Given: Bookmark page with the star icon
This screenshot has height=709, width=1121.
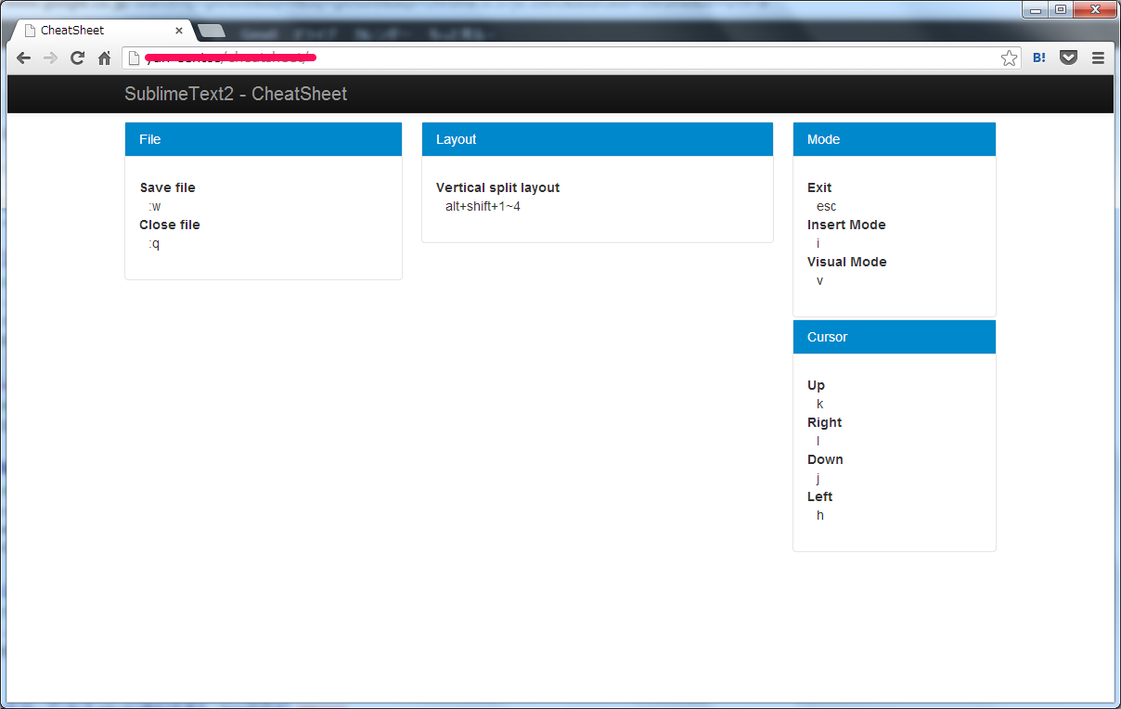Looking at the screenshot, I should tap(1009, 58).
